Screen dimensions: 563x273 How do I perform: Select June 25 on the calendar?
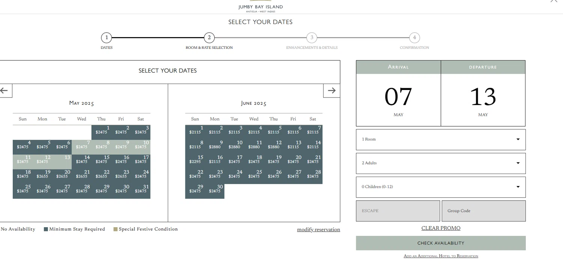(254, 176)
